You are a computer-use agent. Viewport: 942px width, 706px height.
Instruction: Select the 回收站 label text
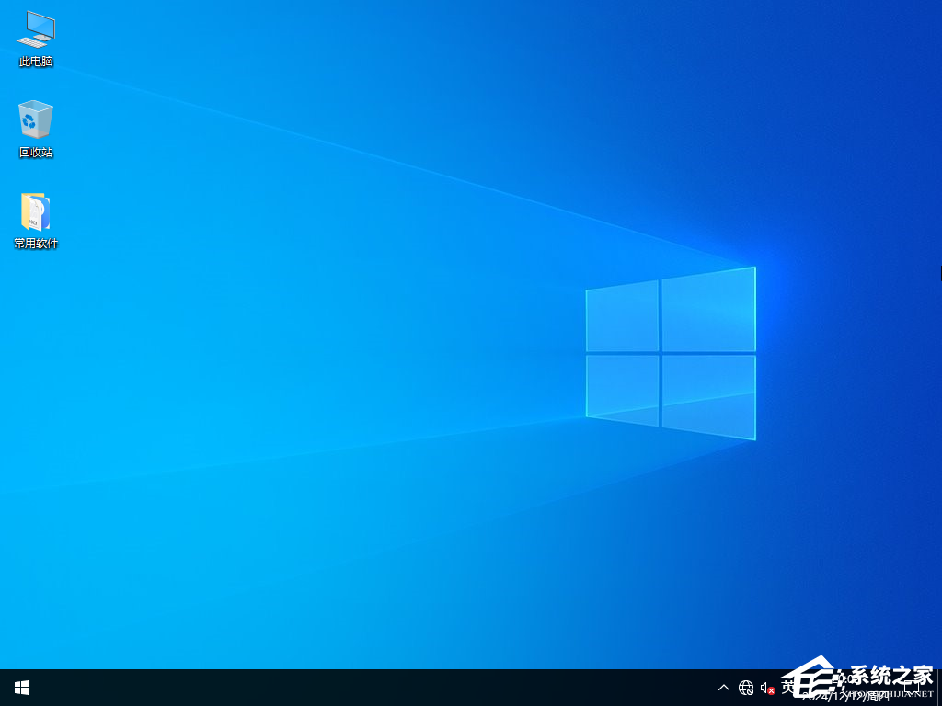pyautogui.click(x=35, y=152)
